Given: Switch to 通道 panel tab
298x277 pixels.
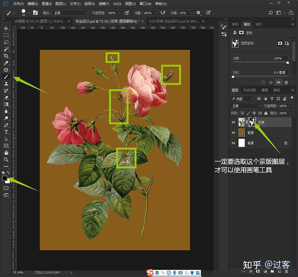Looking at the screenshot, I should pos(264,90).
